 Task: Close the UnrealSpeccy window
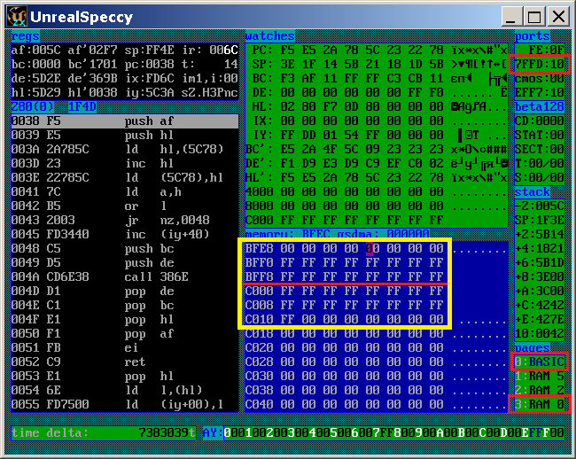click(558, 17)
